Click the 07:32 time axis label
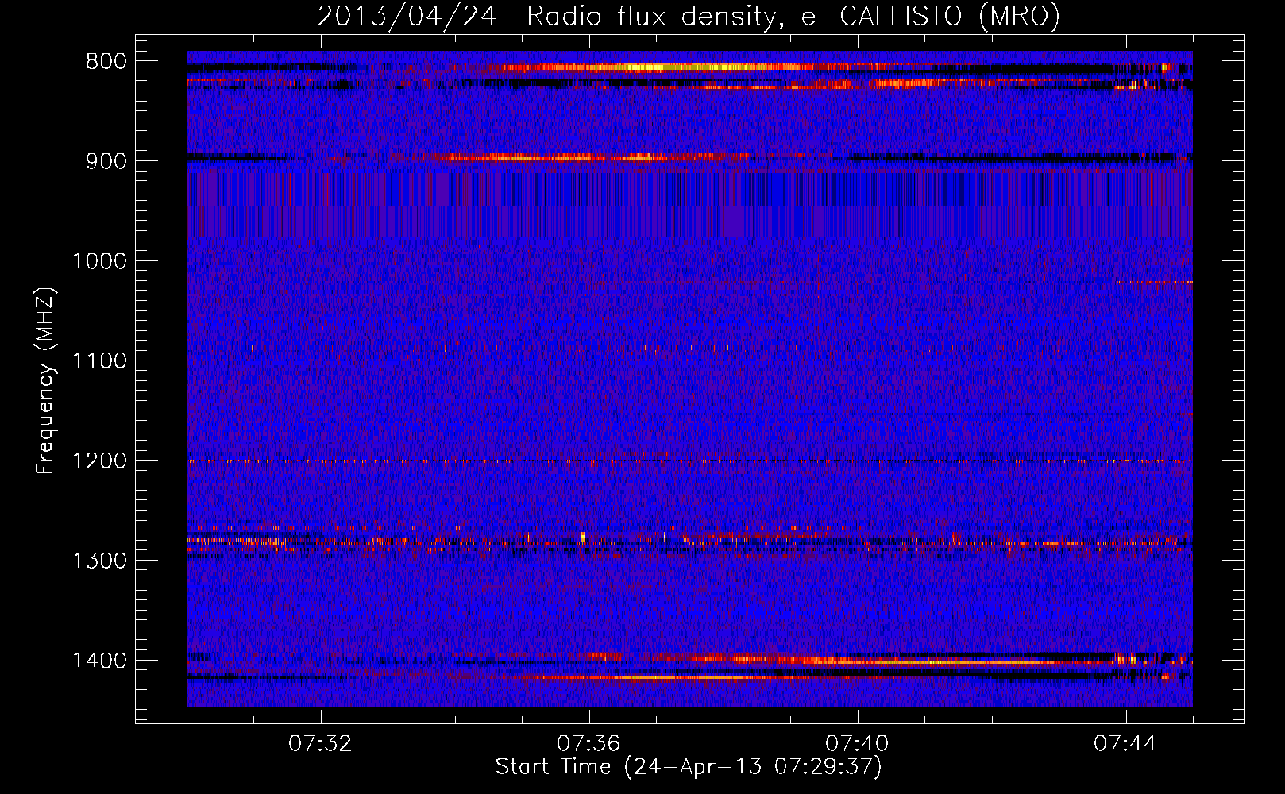 320,744
